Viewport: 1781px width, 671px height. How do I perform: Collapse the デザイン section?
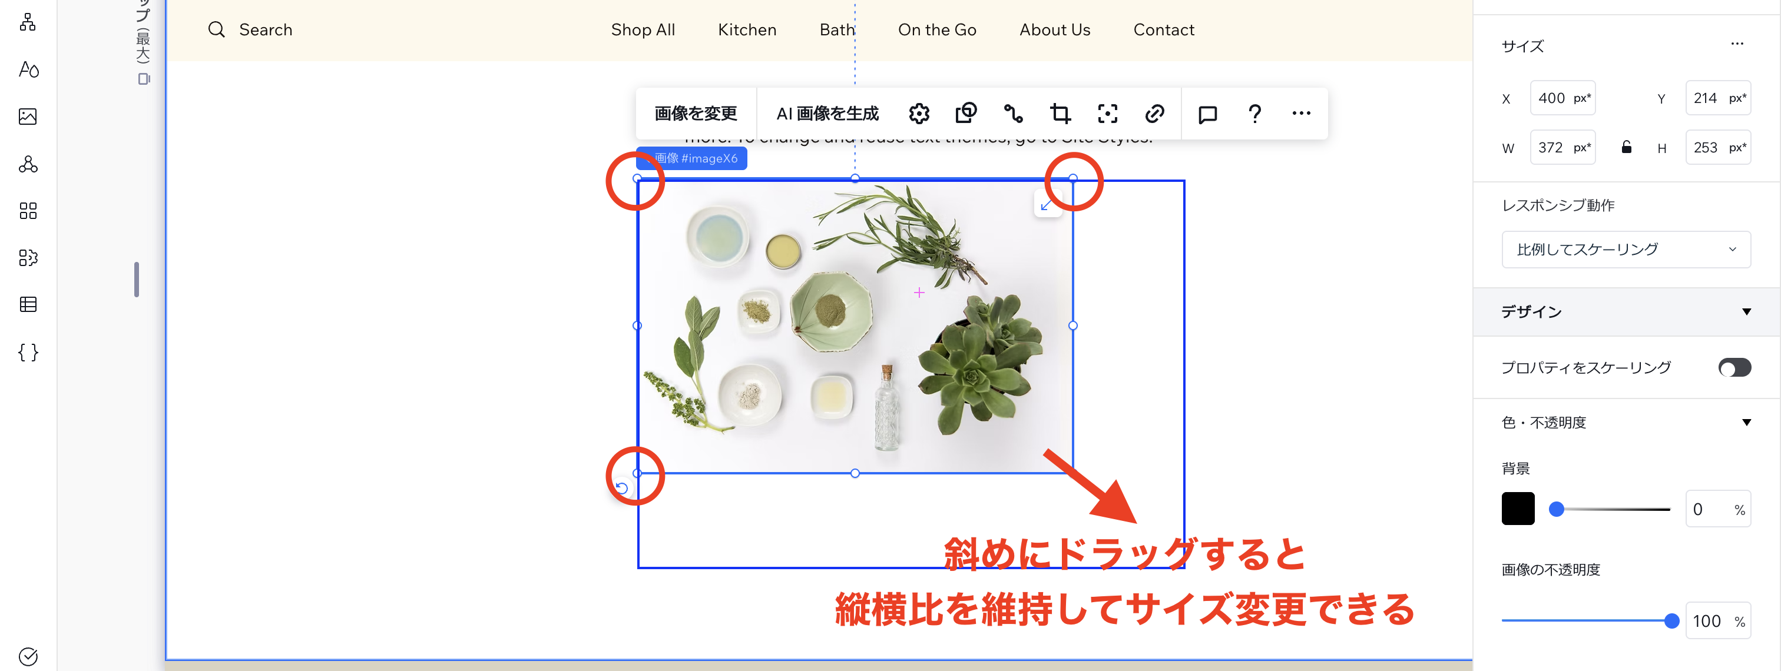[x=1746, y=311]
